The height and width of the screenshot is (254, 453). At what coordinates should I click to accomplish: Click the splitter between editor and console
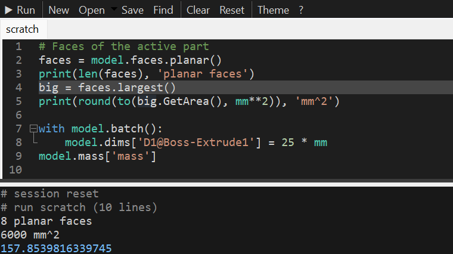pos(226,181)
